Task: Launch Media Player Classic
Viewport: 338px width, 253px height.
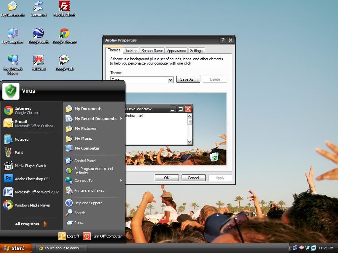Action: pyautogui.click(x=30, y=165)
